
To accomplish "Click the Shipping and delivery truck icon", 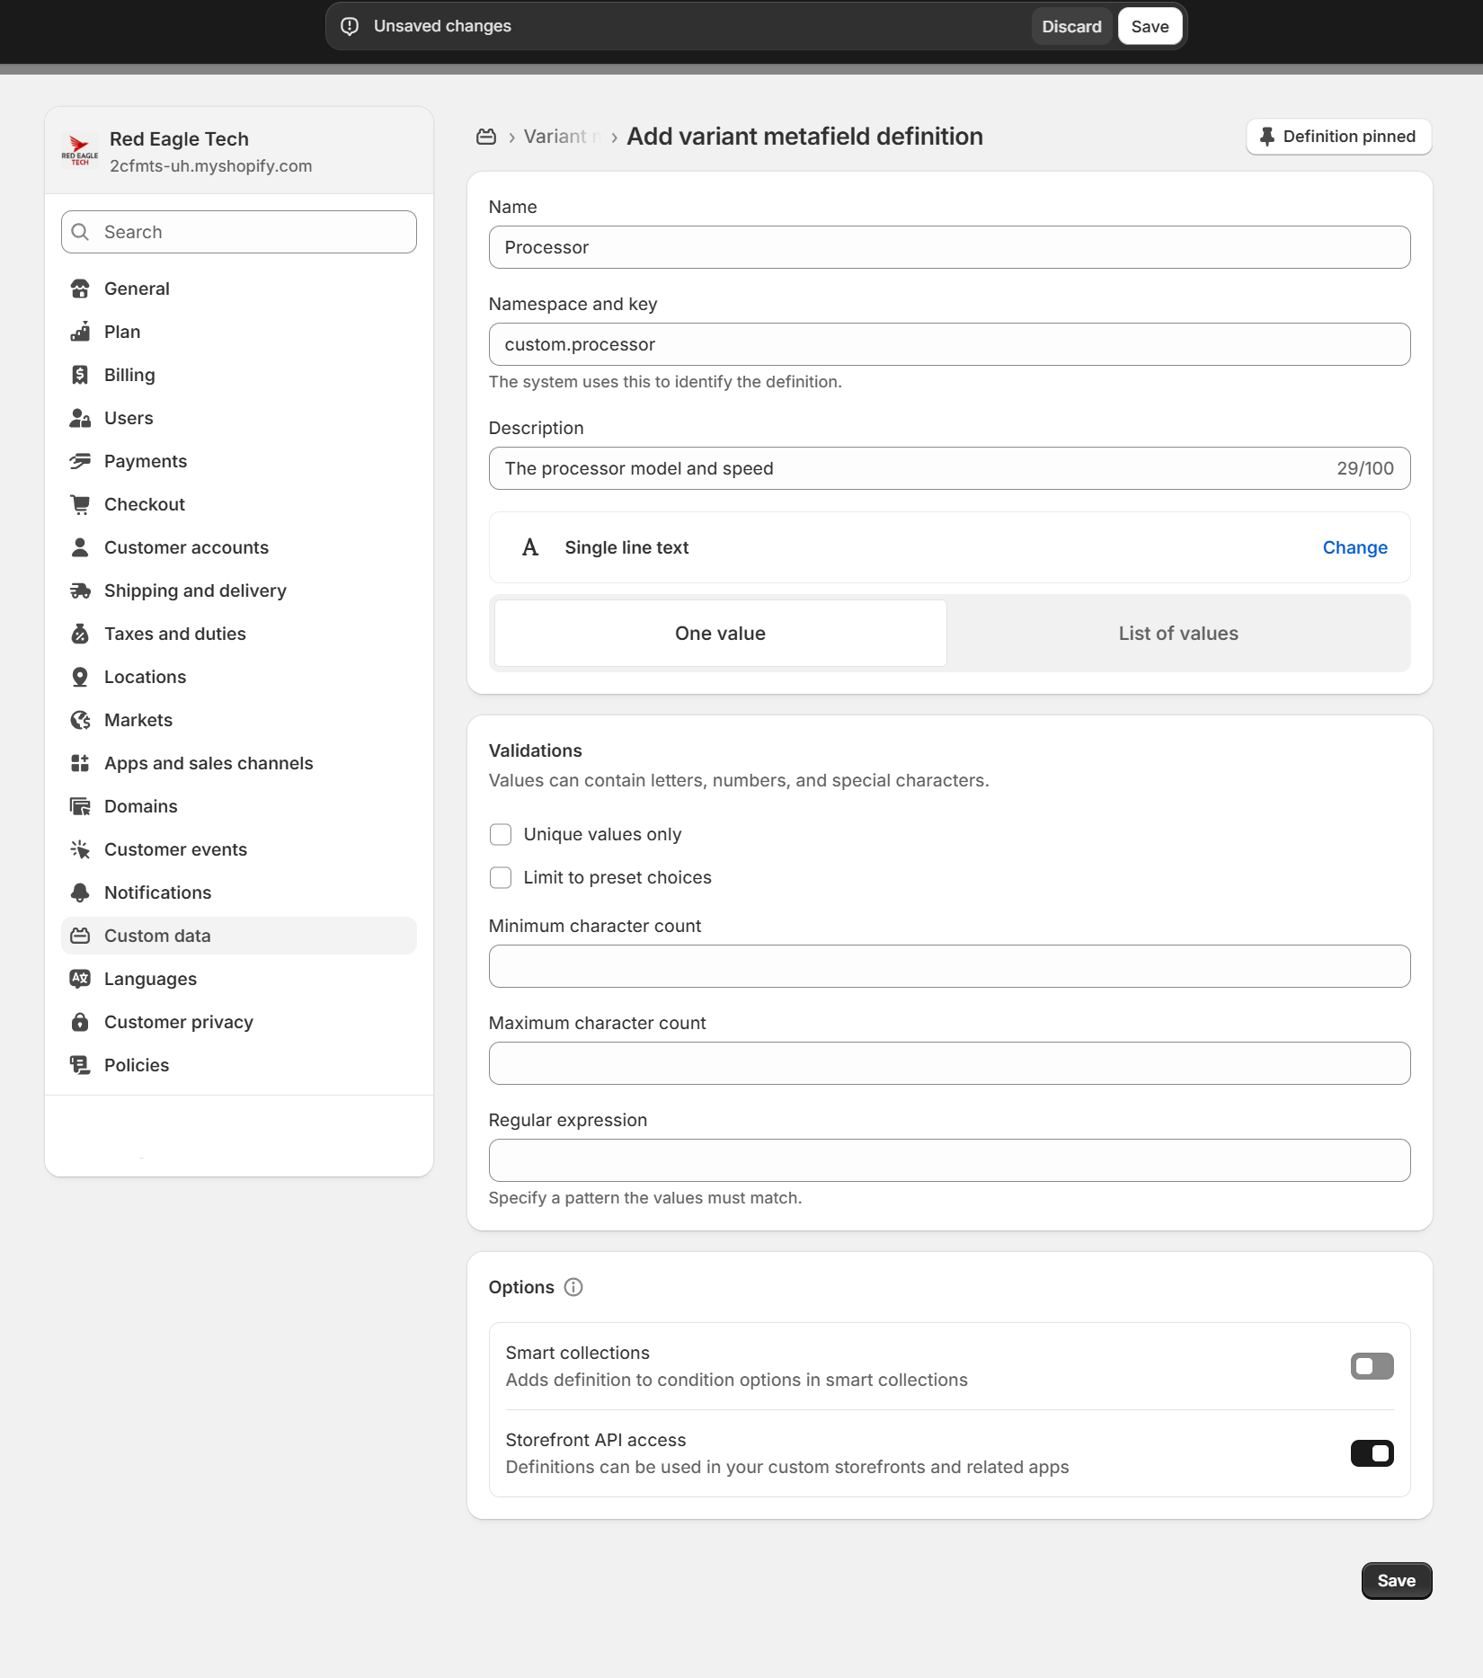I will 80,590.
